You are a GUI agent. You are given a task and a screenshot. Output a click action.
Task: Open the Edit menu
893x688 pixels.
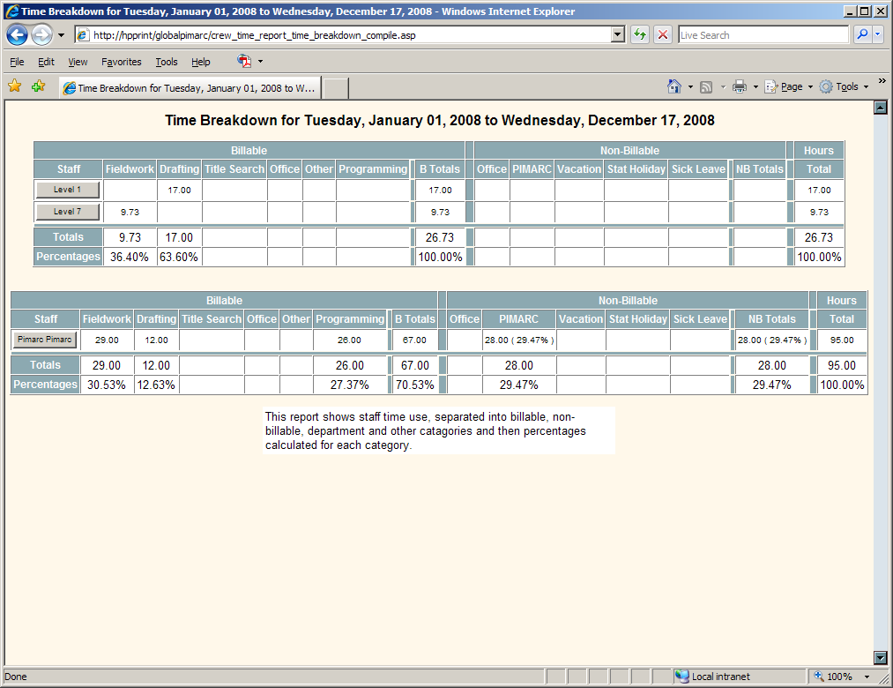46,62
